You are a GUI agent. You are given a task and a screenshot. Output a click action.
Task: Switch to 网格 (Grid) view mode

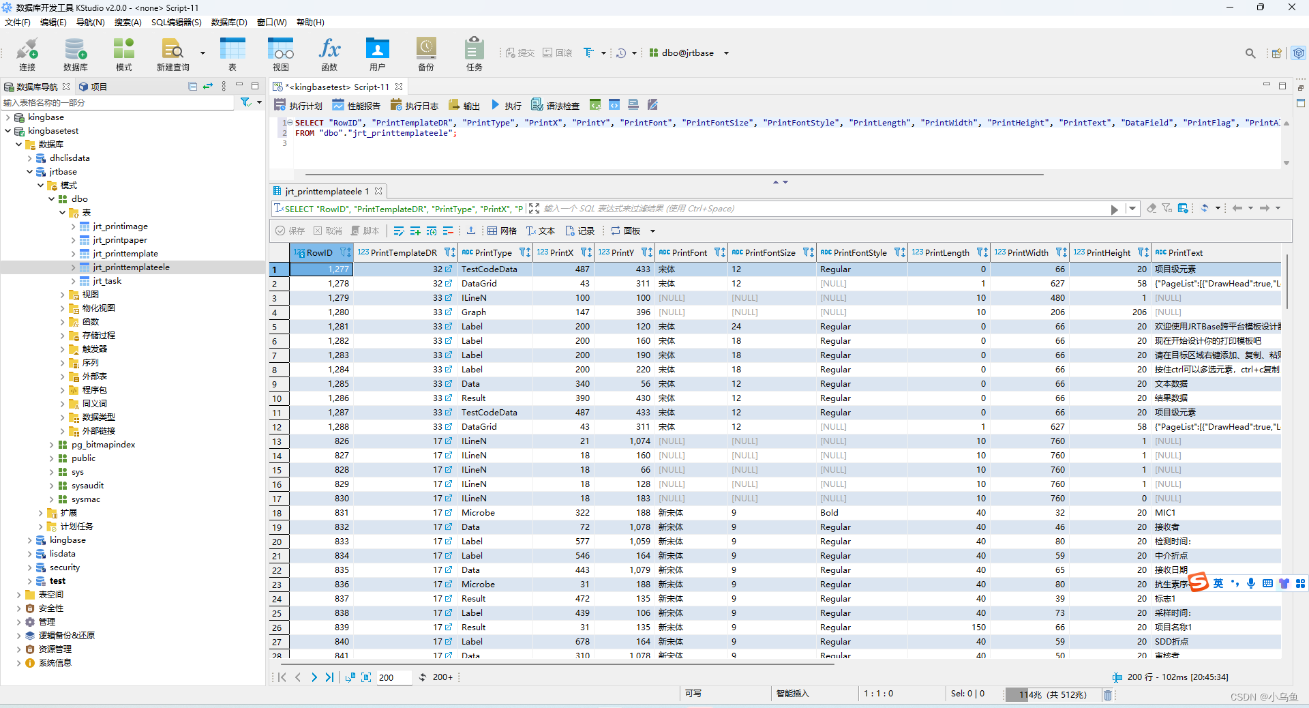click(502, 231)
